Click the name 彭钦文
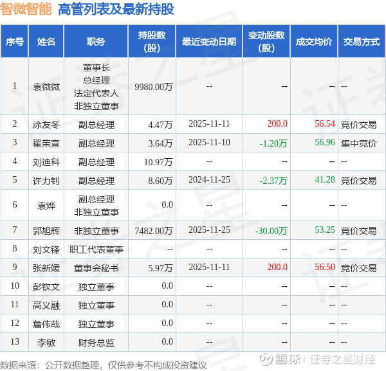The height and width of the screenshot is (371, 386). (x=46, y=287)
